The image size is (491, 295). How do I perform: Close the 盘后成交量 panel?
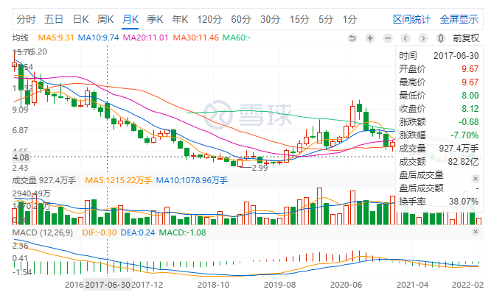point(476,179)
